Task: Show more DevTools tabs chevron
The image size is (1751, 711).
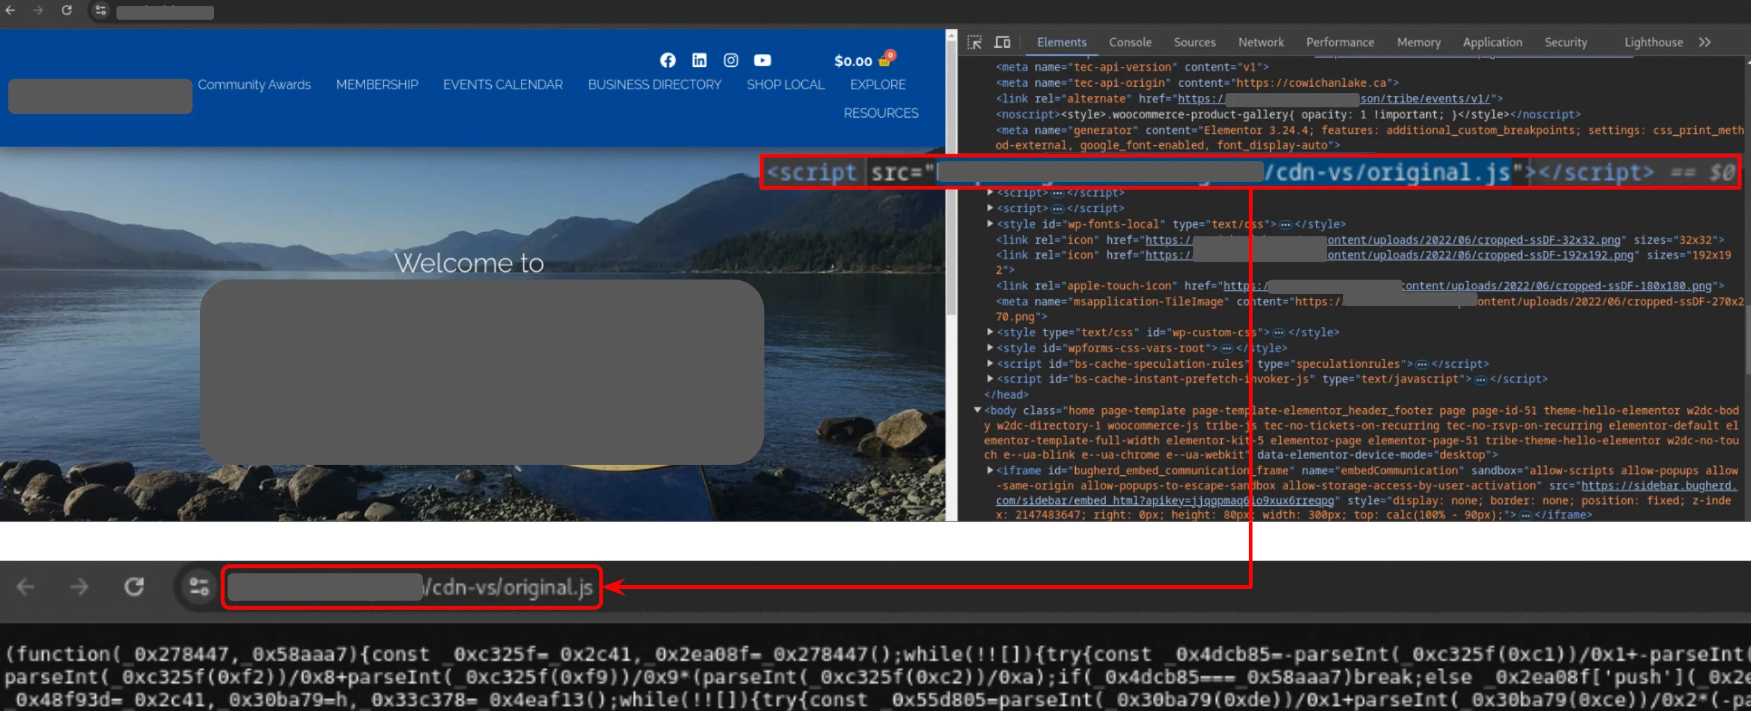Action: 1704,42
